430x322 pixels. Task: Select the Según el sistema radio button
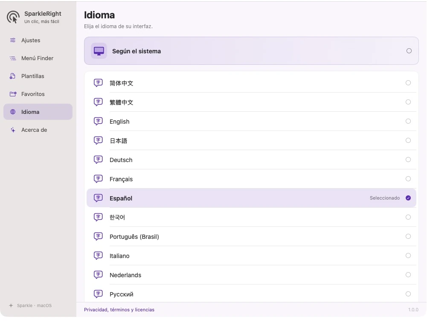tap(409, 51)
